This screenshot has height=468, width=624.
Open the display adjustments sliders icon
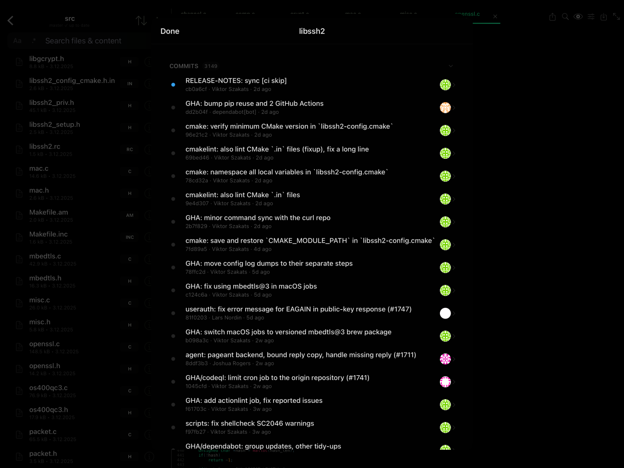click(591, 16)
